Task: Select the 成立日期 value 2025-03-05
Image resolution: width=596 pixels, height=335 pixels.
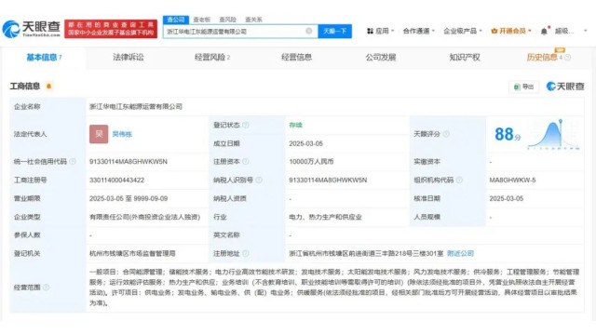Action: tap(306, 143)
